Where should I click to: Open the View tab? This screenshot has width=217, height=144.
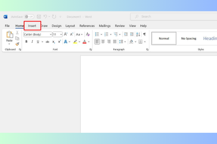[x=133, y=26]
